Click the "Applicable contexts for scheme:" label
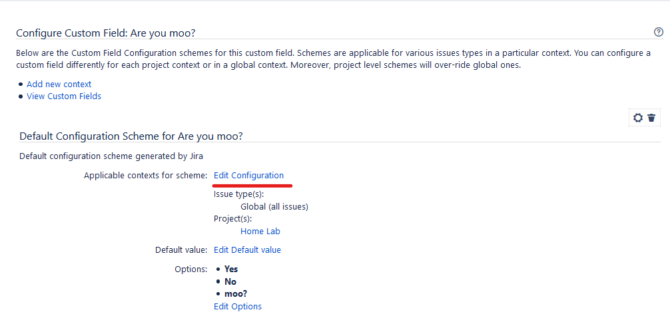 click(x=146, y=175)
